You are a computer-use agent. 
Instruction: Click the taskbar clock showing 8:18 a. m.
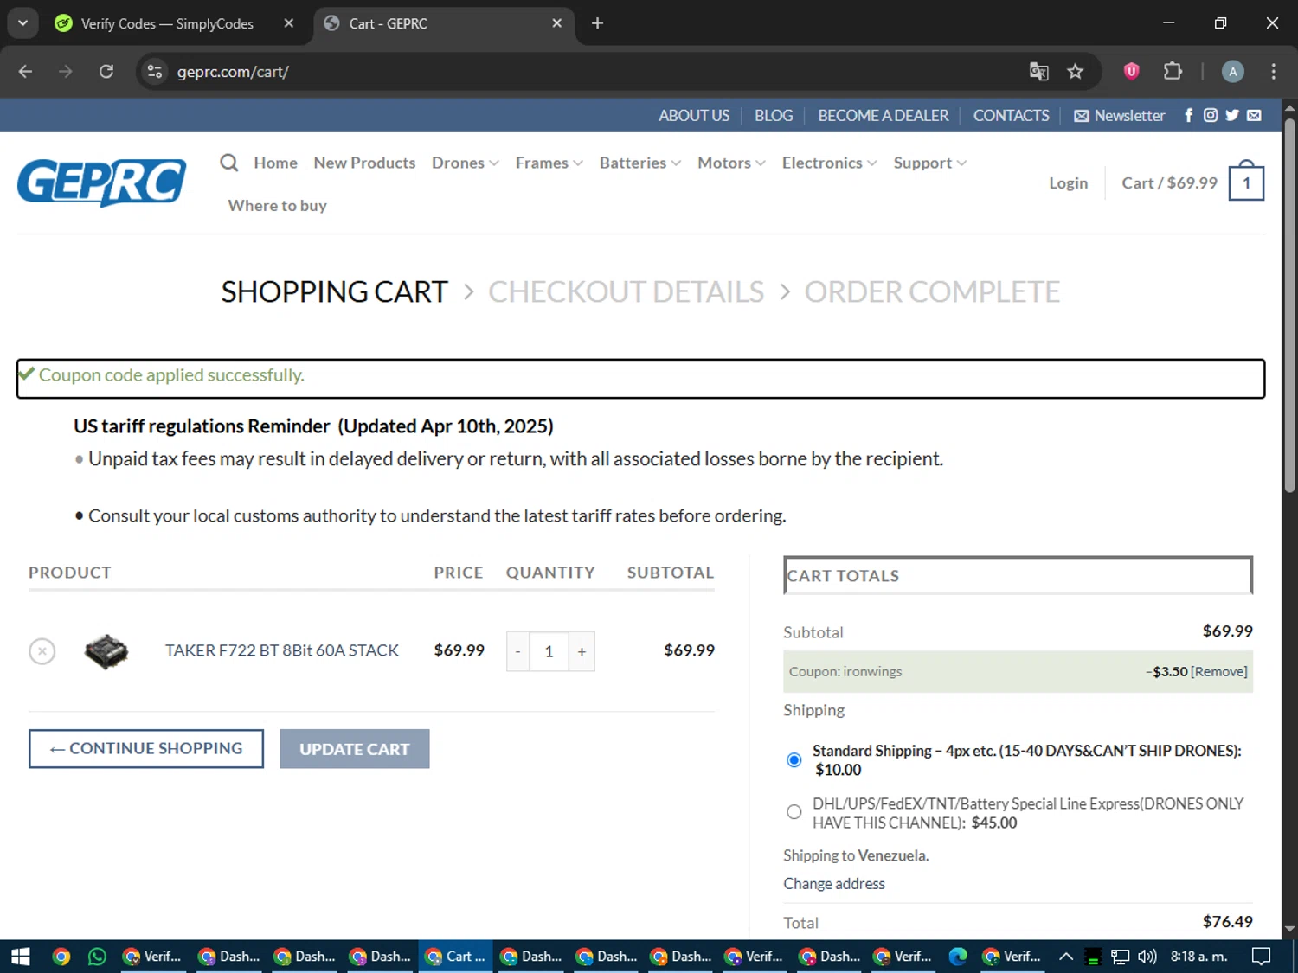click(x=1198, y=956)
